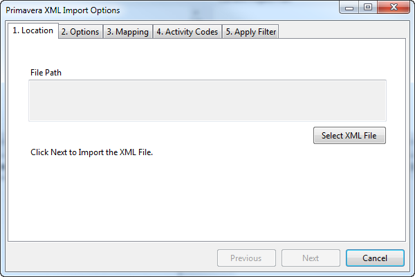Go to the 3. Mapping tab

tap(127, 32)
